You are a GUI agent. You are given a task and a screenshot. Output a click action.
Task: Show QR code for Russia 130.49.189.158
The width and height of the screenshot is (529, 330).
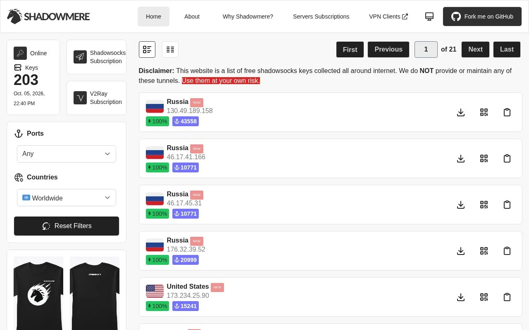tap(484, 112)
